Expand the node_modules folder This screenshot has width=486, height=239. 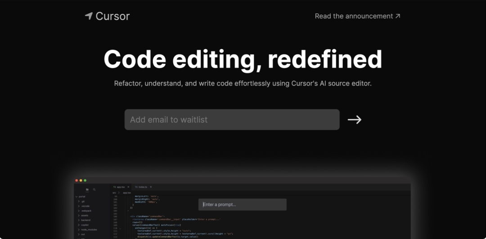click(x=87, y=230)
